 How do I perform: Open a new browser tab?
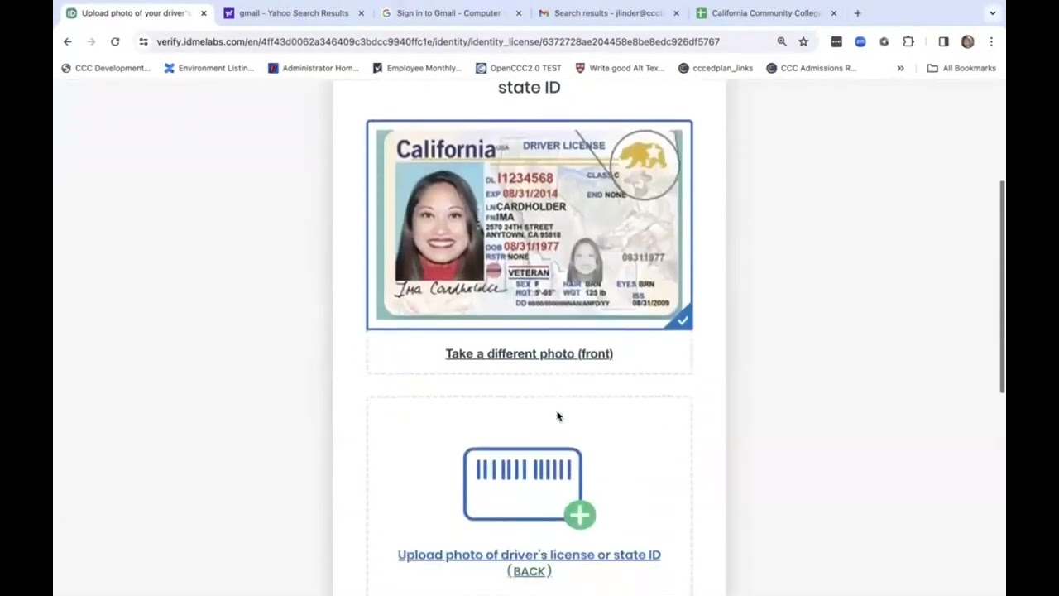pyautogui.click(x=857, y=13)
